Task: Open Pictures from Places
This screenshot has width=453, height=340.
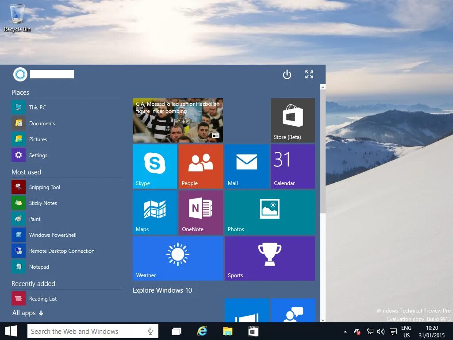Action: pyautogui.click(x=66, y=139)
